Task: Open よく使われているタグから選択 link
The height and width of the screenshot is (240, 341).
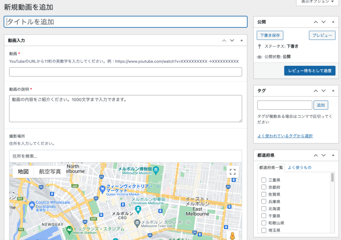Action: point(285,136)
